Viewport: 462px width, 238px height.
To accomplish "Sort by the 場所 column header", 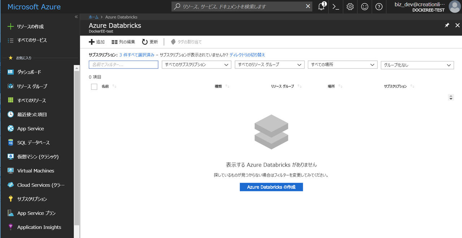I will [x=331, y=87].
